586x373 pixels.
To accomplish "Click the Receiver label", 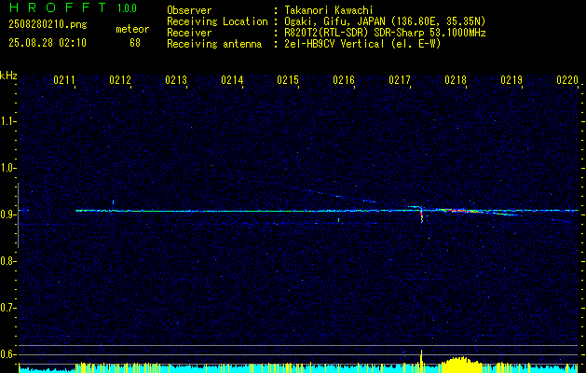I will click(x=189, y=33).
